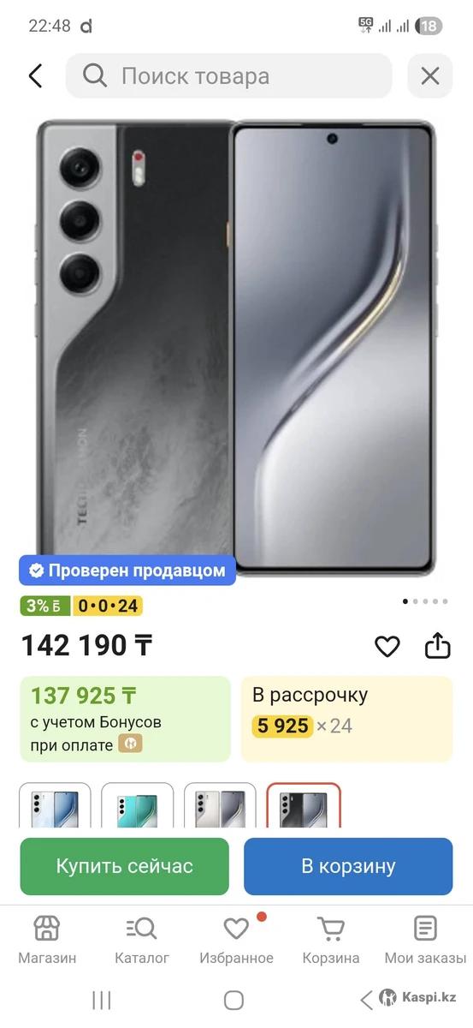Go to 'Избранное' tab

click(236, 940)
